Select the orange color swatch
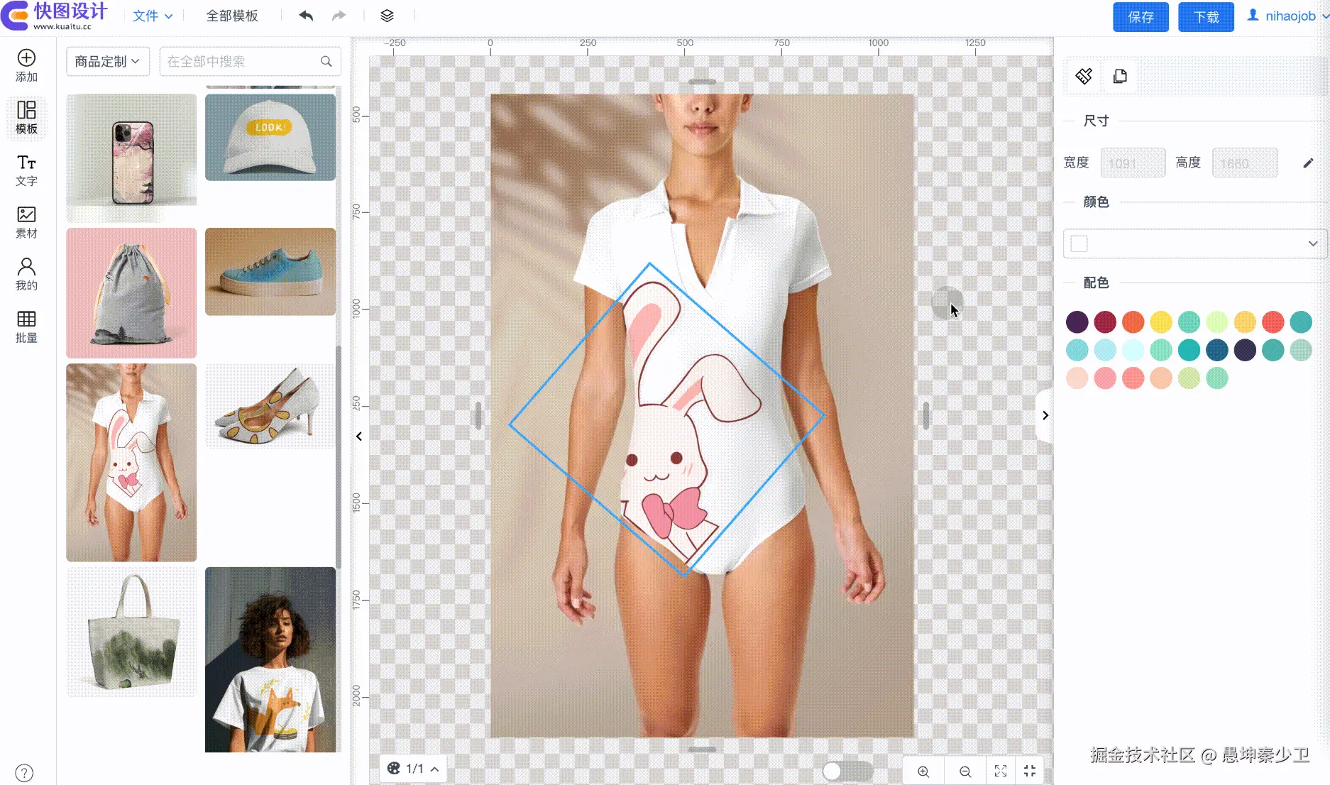The width and height of the screenshot is (1330, 785). tap(1133, 322)
